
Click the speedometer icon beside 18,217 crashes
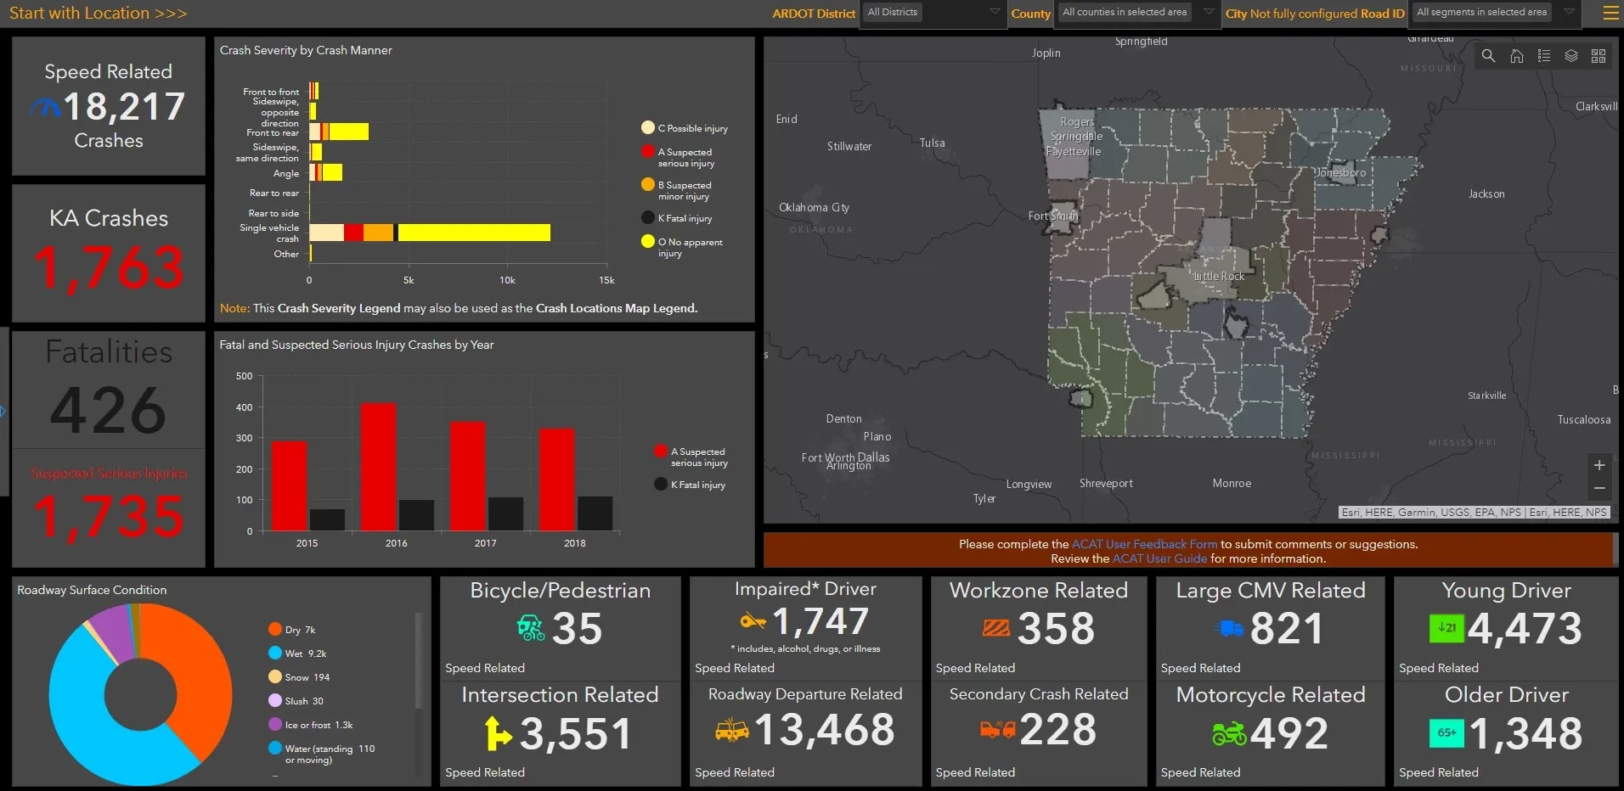point(47,108)
